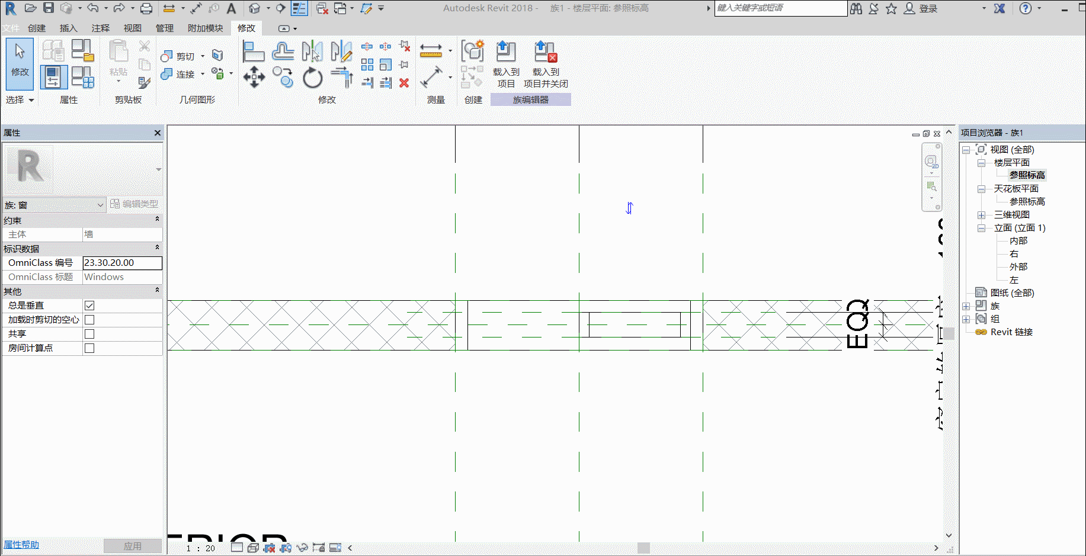Open the 族: 窗 properties filter dropdown

54,205
